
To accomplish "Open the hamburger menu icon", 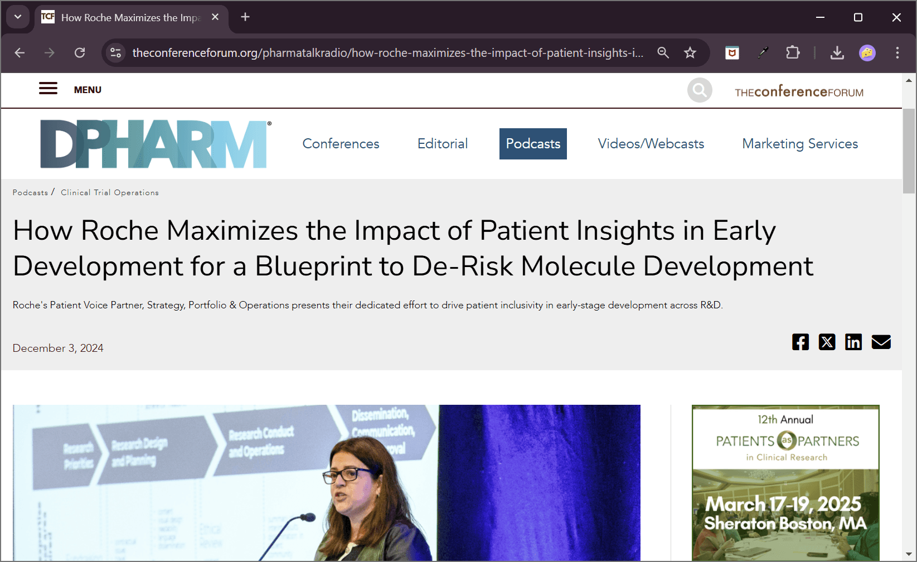I will click(48, 89).
